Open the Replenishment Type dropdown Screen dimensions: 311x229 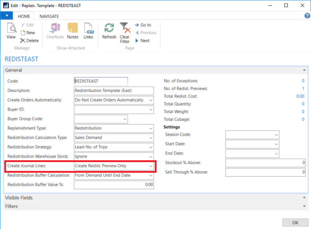pos(151,128)
